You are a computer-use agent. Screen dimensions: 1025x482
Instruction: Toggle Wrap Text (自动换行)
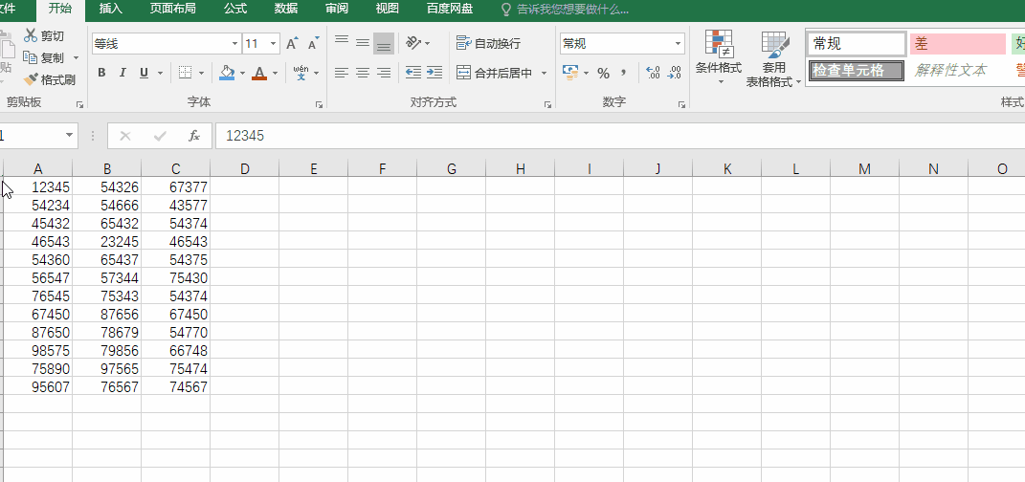[x=488, y=43]
